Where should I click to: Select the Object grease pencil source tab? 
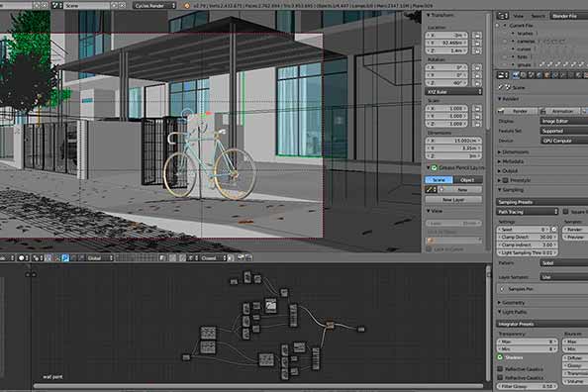pyautogui.click(x=467, y=180)
